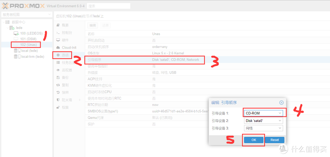The image size is (330, 157).
Task: Click the 选项 gear icon
Action: coord(58,55)
